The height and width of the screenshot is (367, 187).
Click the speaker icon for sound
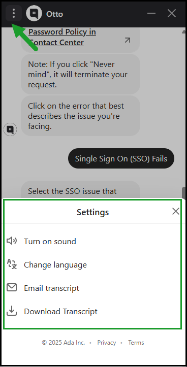point(12,241)
